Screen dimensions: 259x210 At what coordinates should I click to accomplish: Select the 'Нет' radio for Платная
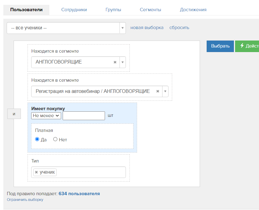click(55, 139)
